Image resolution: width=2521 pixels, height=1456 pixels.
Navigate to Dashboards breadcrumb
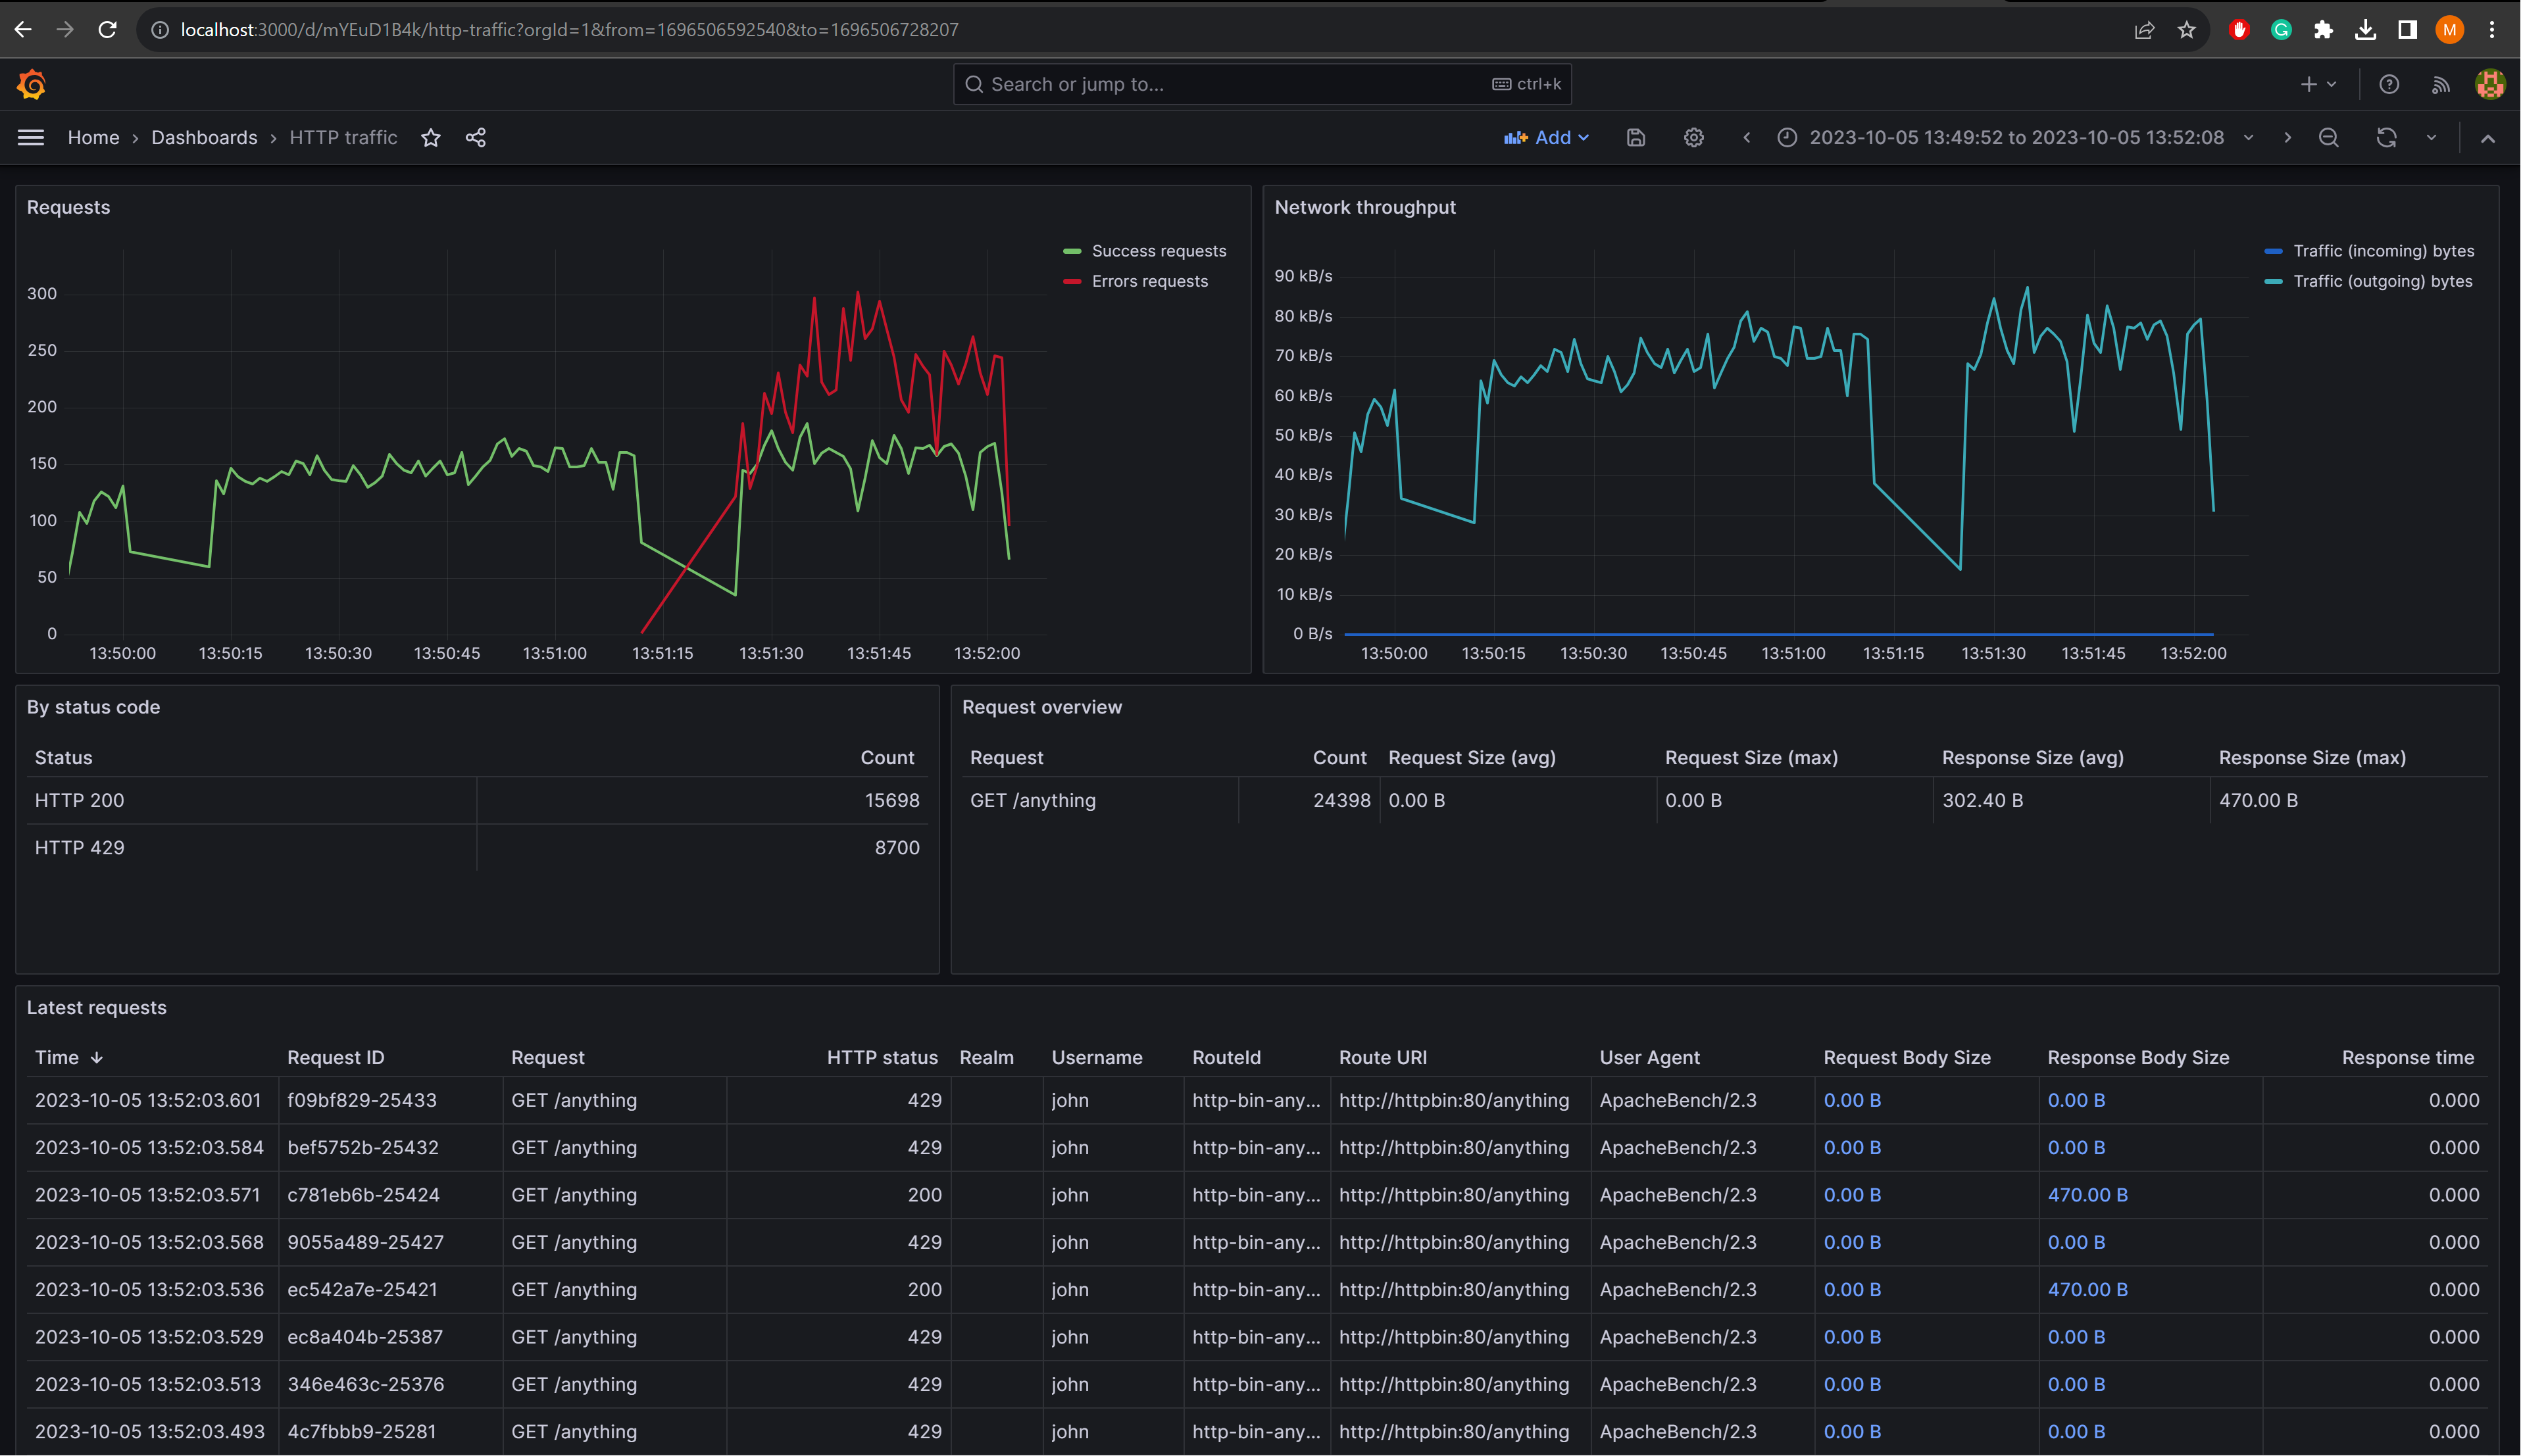(x=204, y=138)
